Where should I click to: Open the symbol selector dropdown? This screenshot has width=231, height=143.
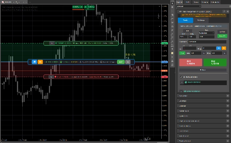click(x=189, y=6)
